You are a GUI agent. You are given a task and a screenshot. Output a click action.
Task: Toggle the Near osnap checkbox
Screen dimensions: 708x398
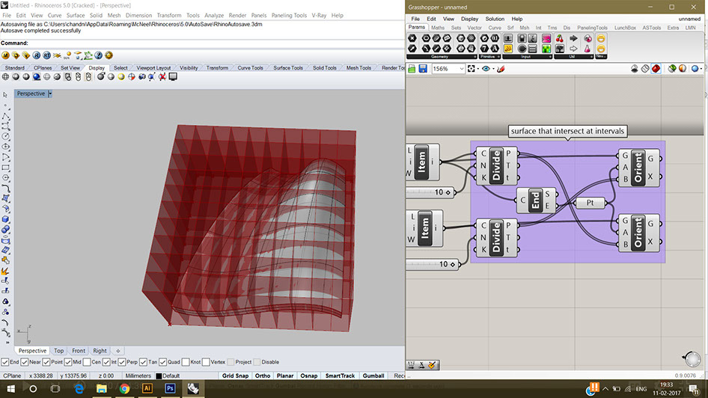click(x=25, y=362)
